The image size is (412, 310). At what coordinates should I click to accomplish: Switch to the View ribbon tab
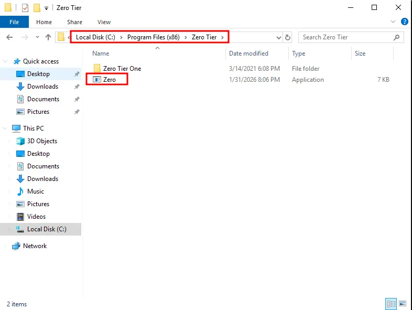click(104, 22)
